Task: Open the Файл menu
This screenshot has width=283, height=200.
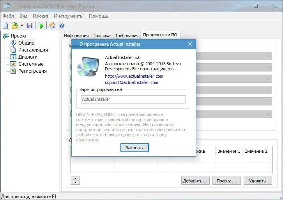Action: 8,16
